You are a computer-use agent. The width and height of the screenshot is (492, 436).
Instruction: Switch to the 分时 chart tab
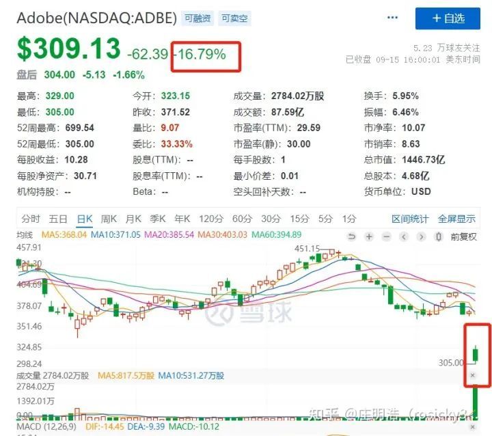point(31,219)
